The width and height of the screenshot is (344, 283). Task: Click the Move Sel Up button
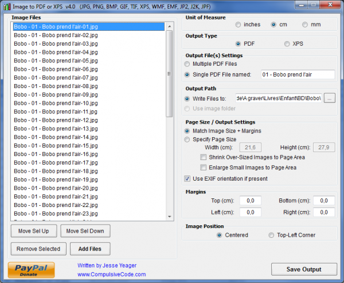tap(33, 231)
